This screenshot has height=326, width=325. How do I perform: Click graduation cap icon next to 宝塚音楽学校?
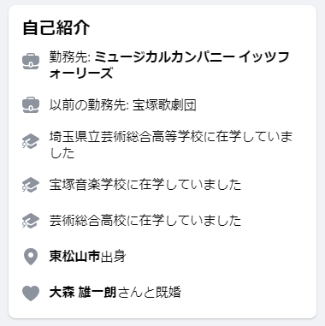point(31,185)
